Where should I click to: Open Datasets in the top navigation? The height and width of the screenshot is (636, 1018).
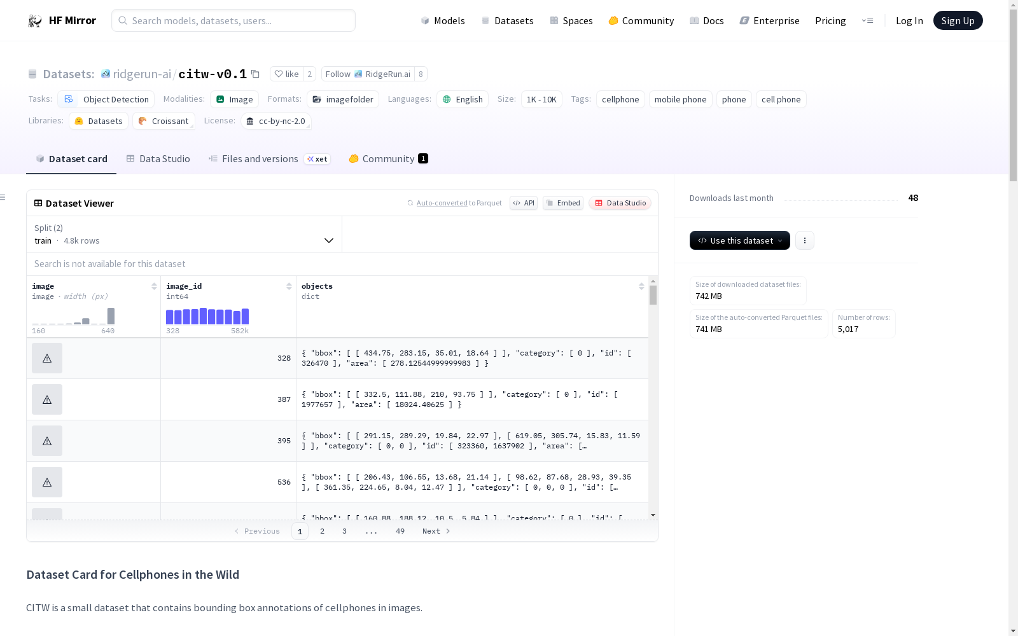(x=507, y=20)
